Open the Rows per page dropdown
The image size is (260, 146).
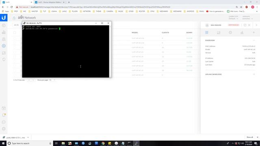(52, 80)
